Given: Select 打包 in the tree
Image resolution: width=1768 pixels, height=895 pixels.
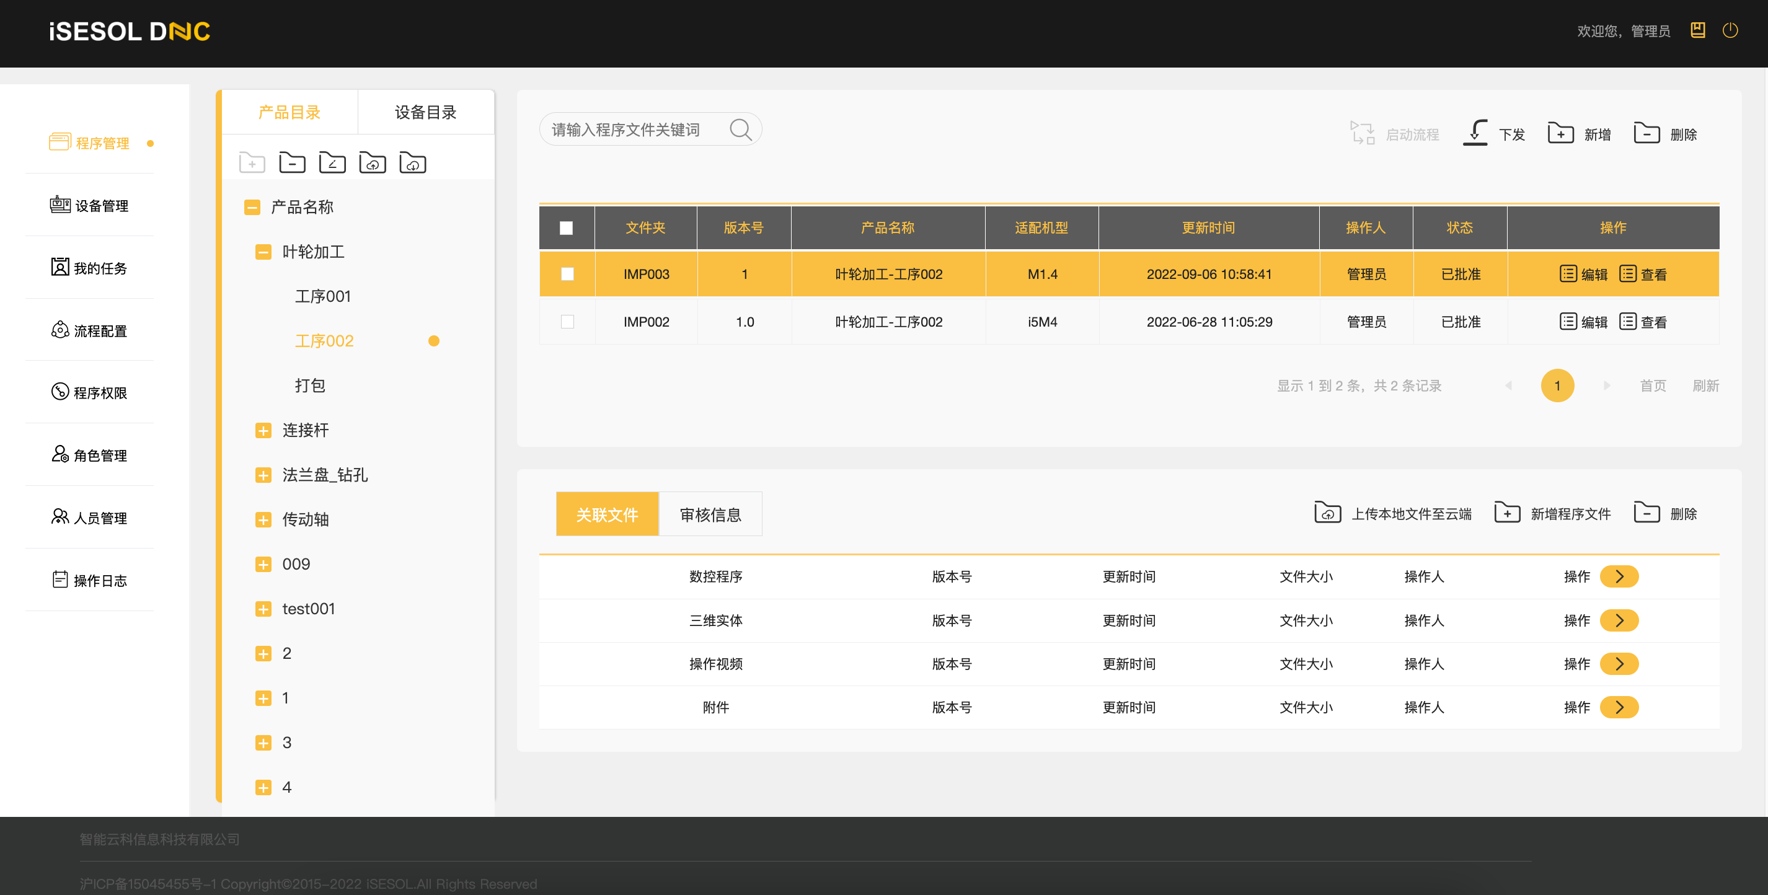Looking at the screenshot, I should pyautogui.click(x=310, y=385).
